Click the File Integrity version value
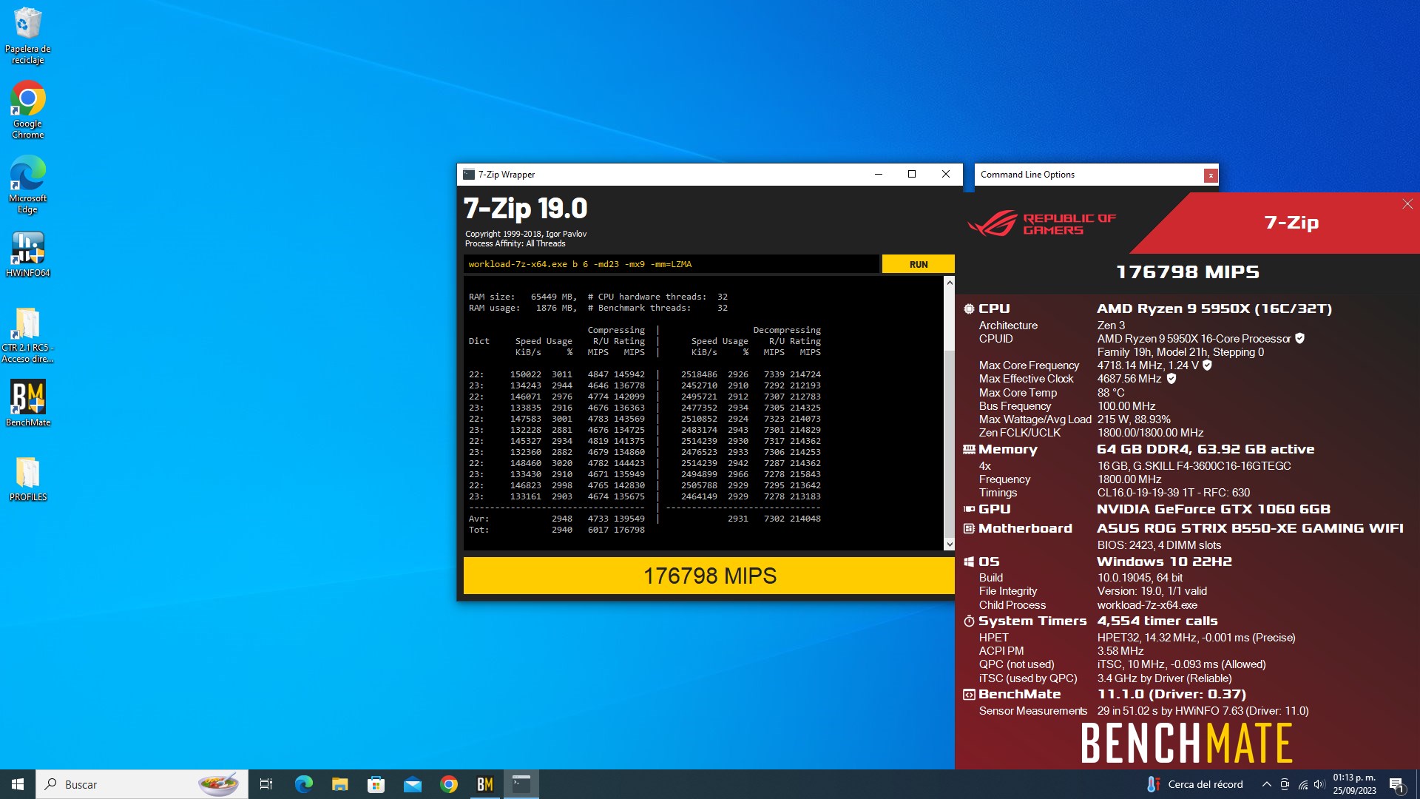This screenshot has height=799, width=1420. pos(1152,590)
